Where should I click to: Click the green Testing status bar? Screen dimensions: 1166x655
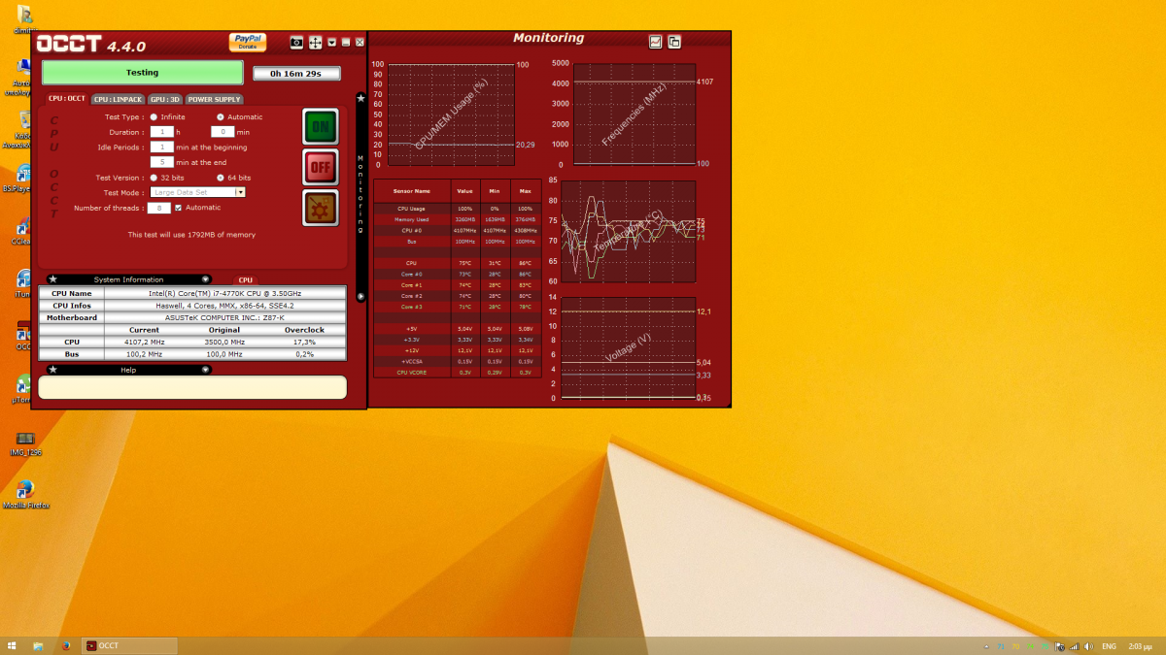coord(142,73)
